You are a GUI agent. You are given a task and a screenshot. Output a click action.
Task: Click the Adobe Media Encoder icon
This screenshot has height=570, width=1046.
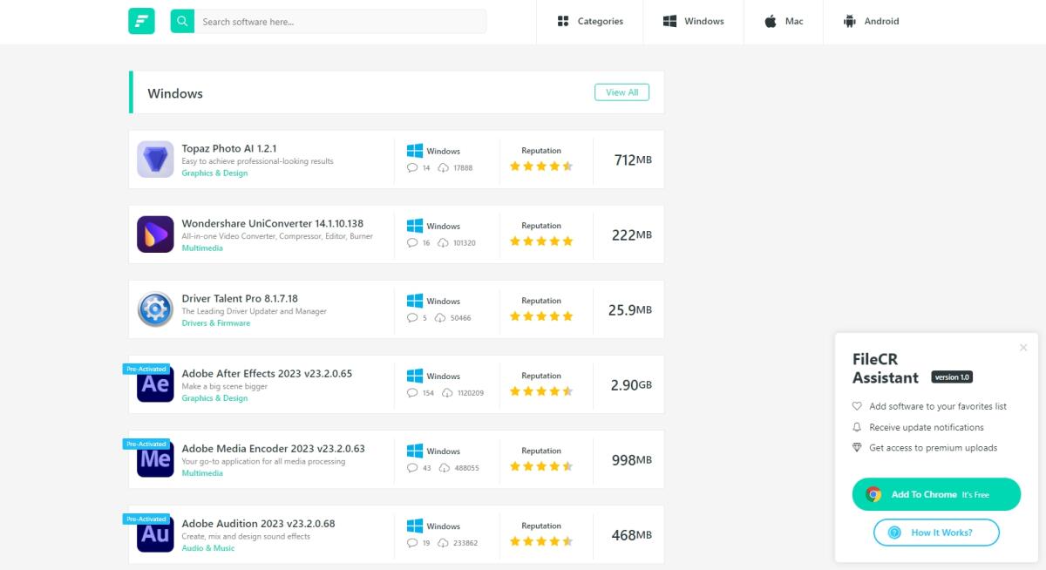pos(154,459)
